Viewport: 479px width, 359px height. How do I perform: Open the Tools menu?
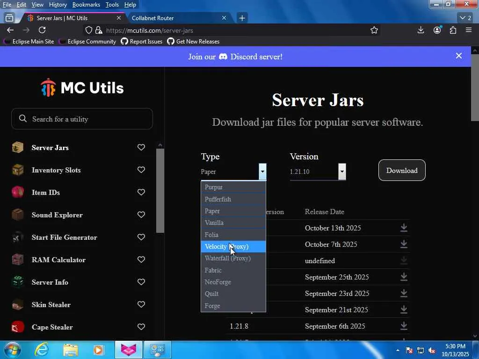[112, 5]
